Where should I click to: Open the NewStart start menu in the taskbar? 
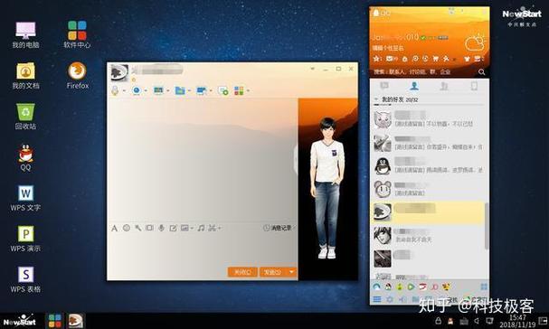click(x=20, y=321)
